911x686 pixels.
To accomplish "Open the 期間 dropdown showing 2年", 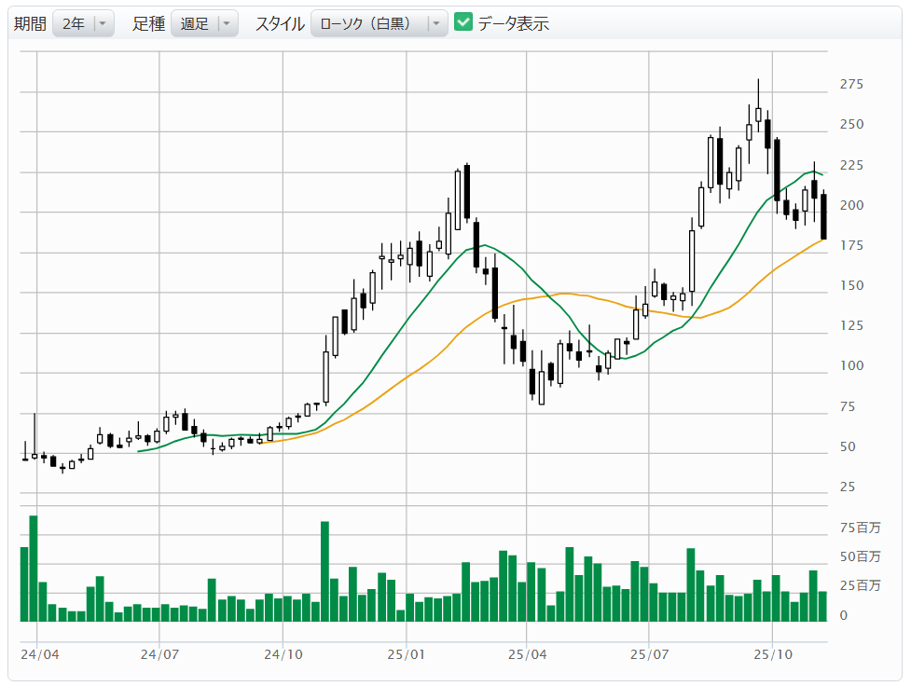I will [84, 24].
